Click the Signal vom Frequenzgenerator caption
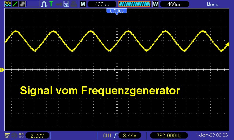 tap(100, 90)
